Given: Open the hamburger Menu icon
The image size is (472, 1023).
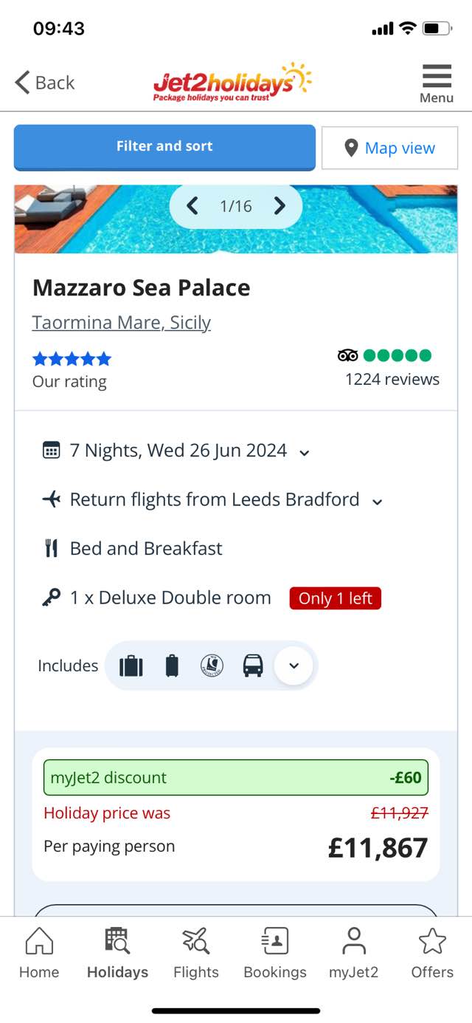Looking at the screenshot, I should (x=437, y=83).
